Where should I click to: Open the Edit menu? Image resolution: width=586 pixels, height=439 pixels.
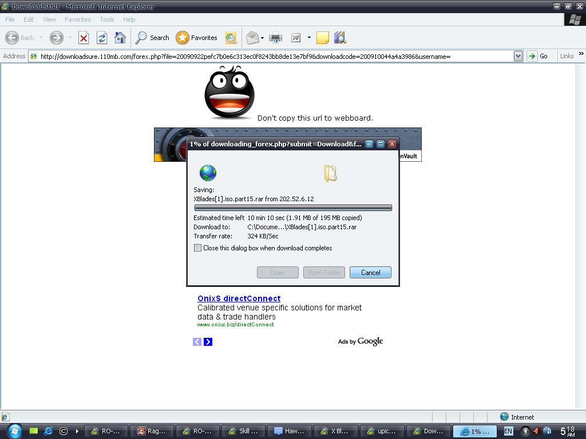coord(29,19)
